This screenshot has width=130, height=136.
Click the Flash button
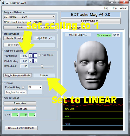click(x=19, y=28)
